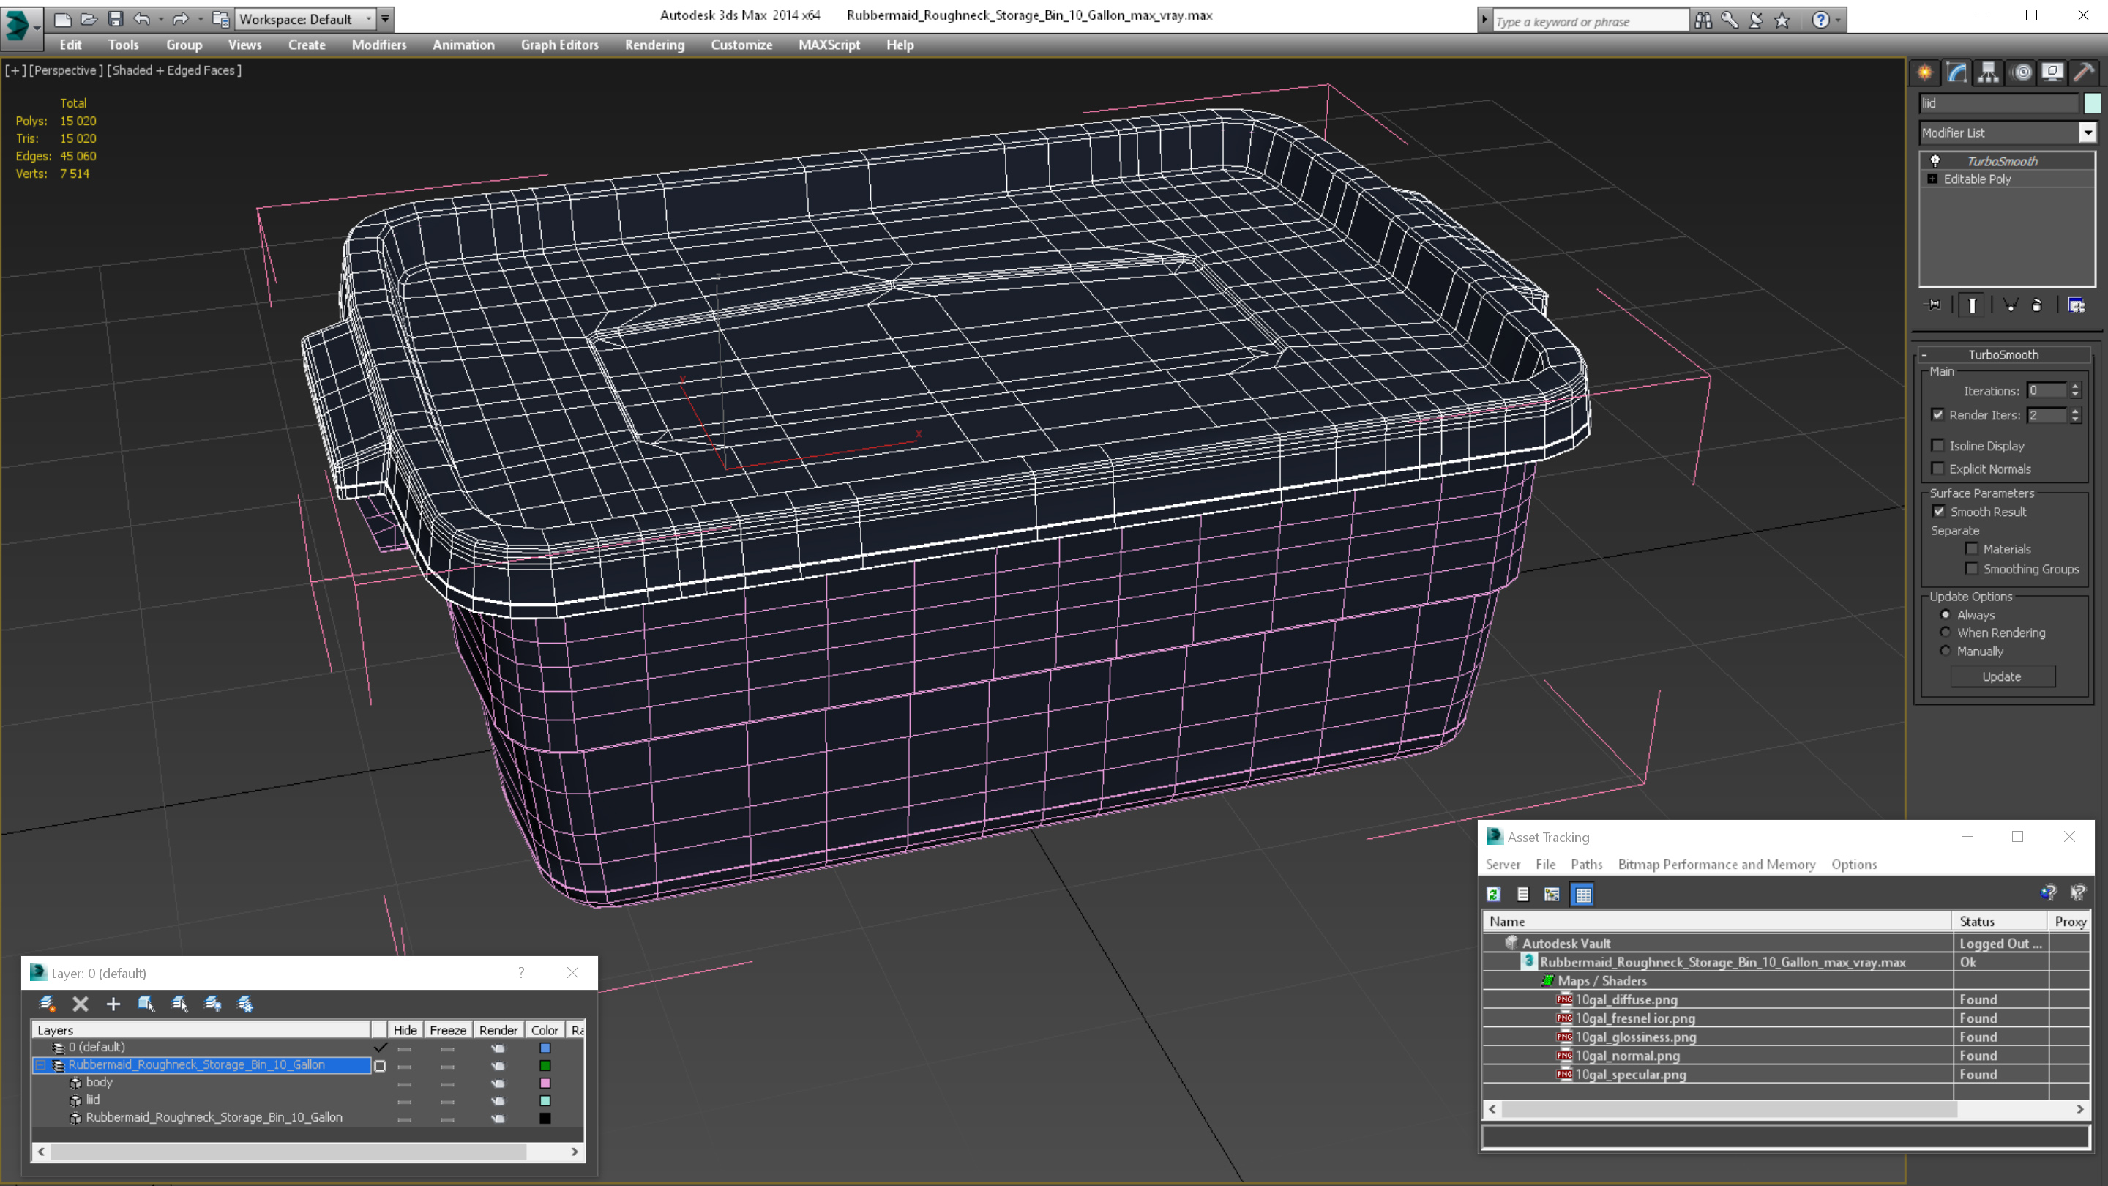Open the Rendering menu
Viewport: 2108px width, 1186px height.
(x=654, y=45)
